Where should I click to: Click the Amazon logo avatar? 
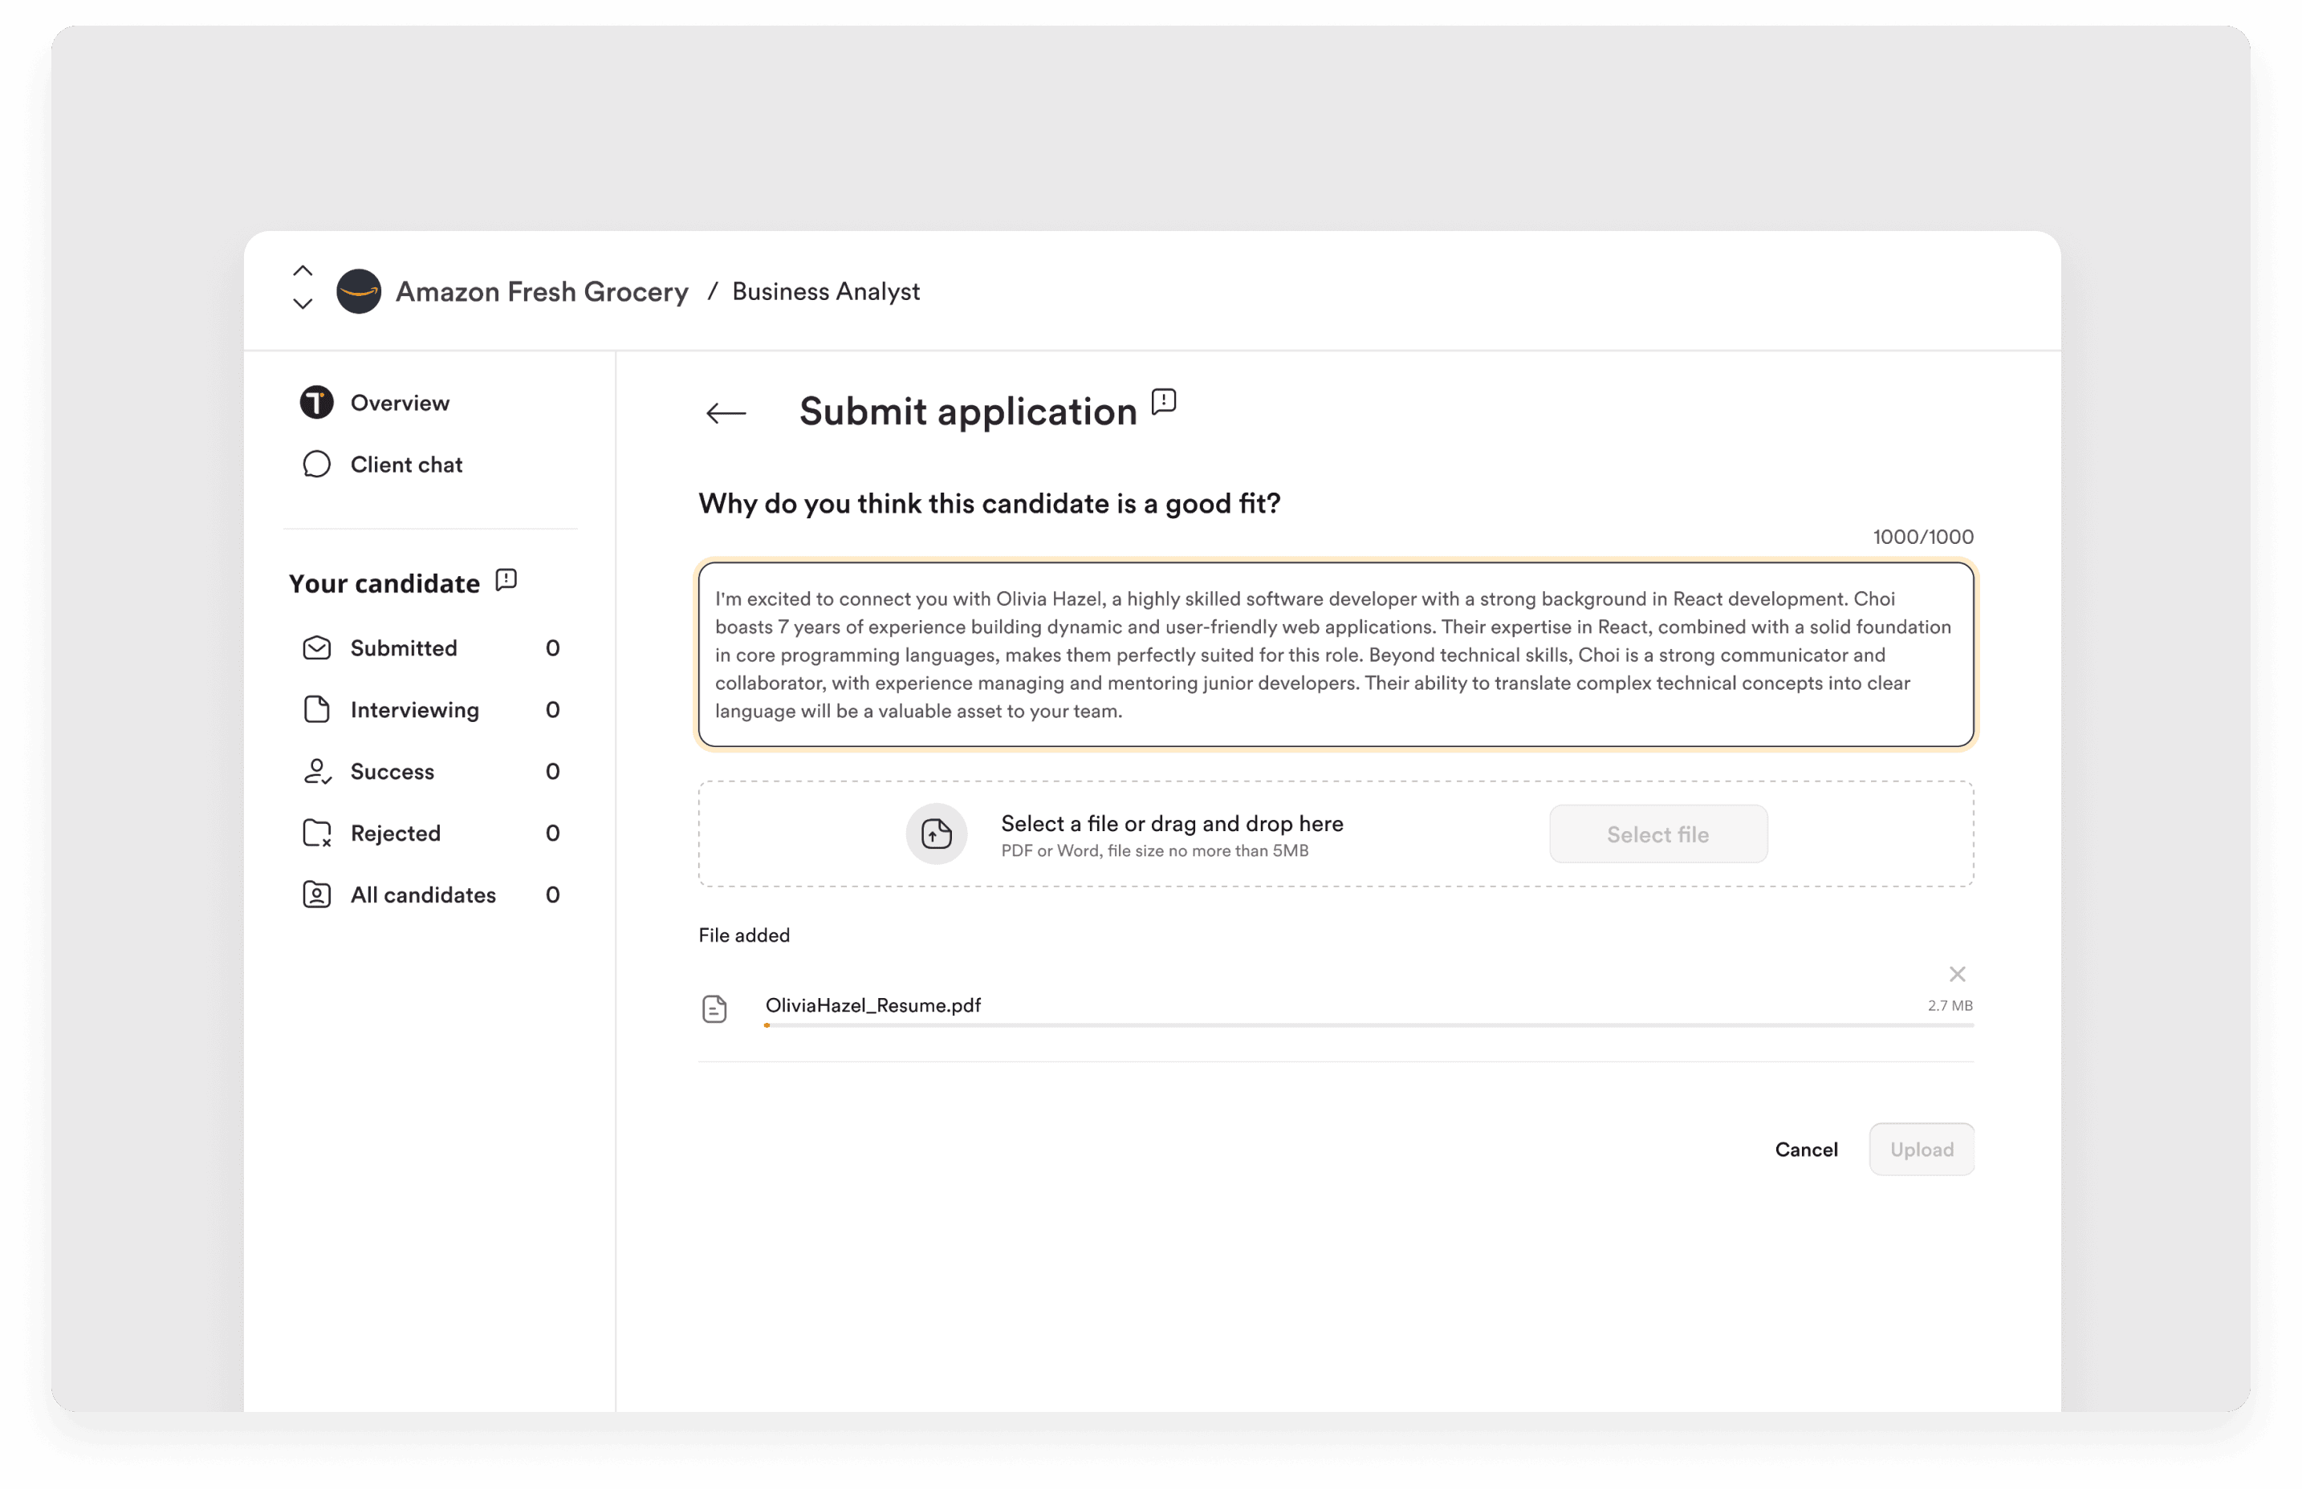point(359,291)
